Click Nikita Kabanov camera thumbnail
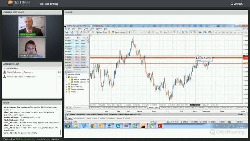250x141 pixels. tap(32, 48)
